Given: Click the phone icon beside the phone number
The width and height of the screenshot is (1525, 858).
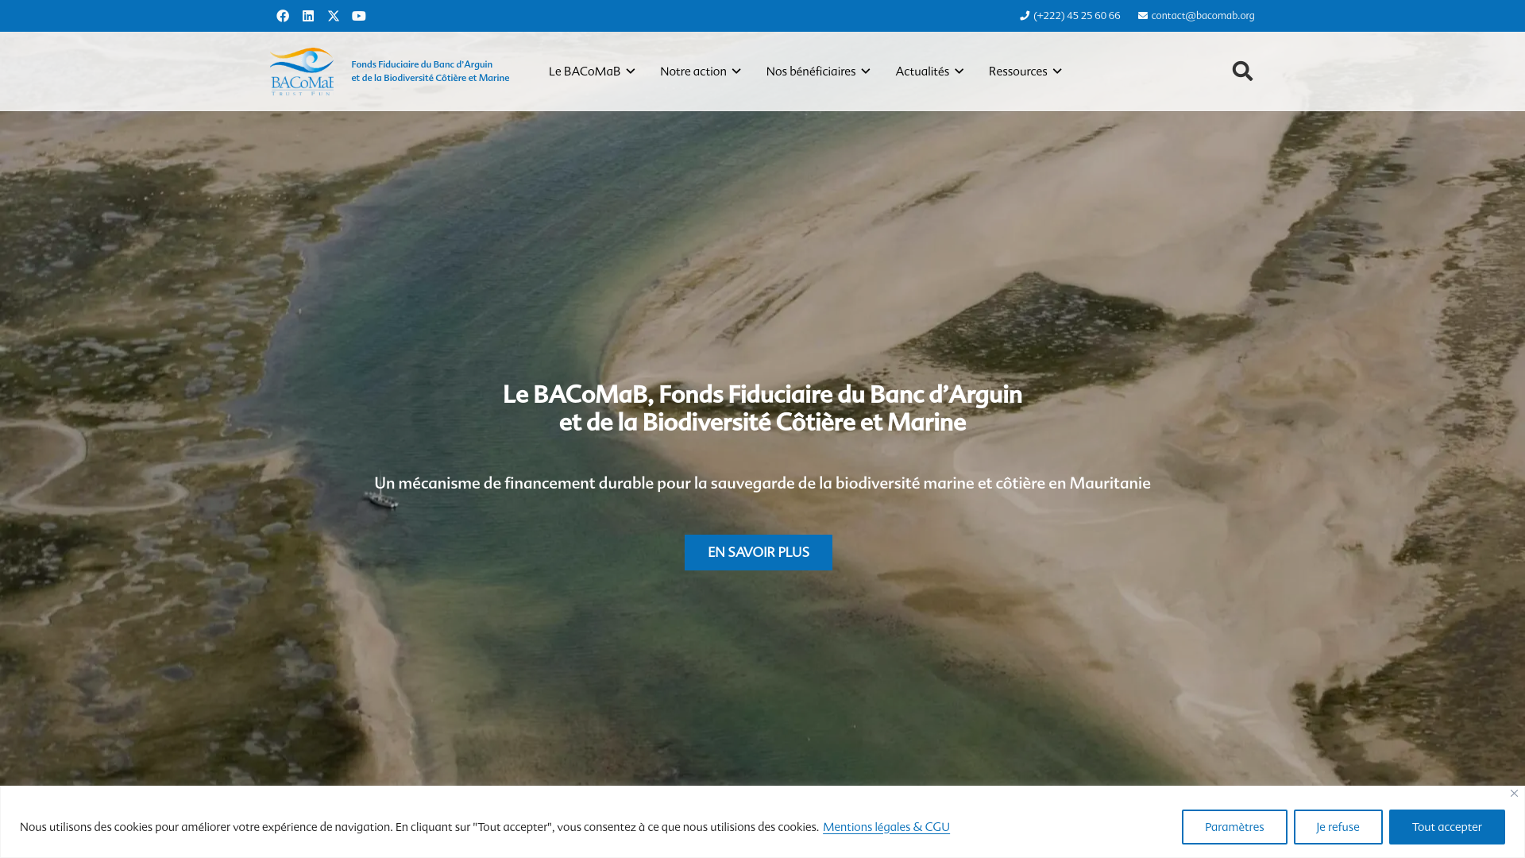Looking at the screenshot, I should [x=1025, y=16].
